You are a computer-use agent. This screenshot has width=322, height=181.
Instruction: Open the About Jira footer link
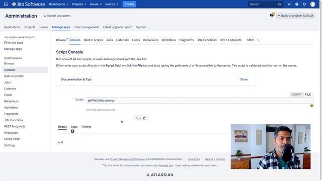pyautogui.click(x=194, y=159)
